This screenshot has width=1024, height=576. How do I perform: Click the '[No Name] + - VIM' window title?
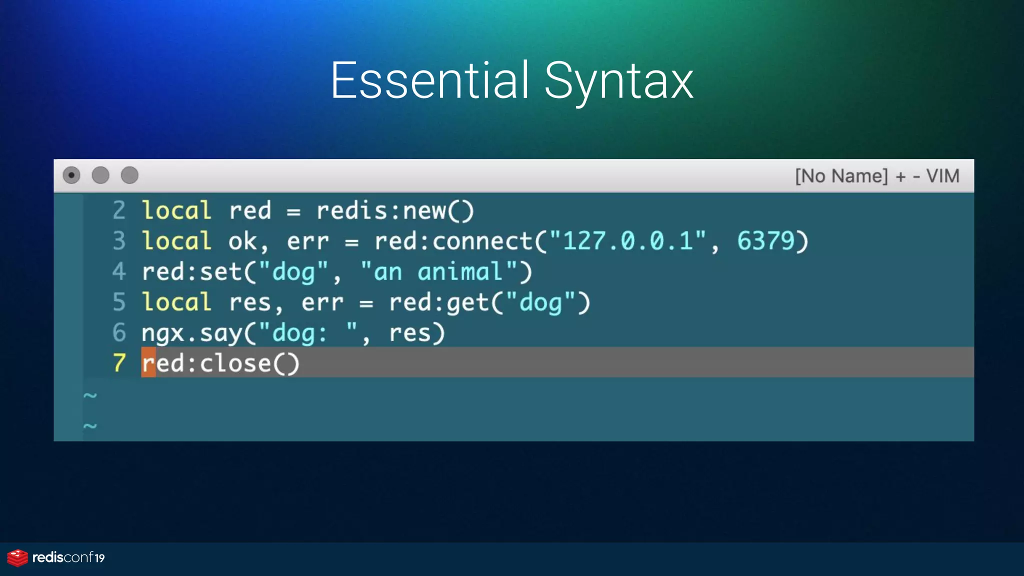[877, 176]
